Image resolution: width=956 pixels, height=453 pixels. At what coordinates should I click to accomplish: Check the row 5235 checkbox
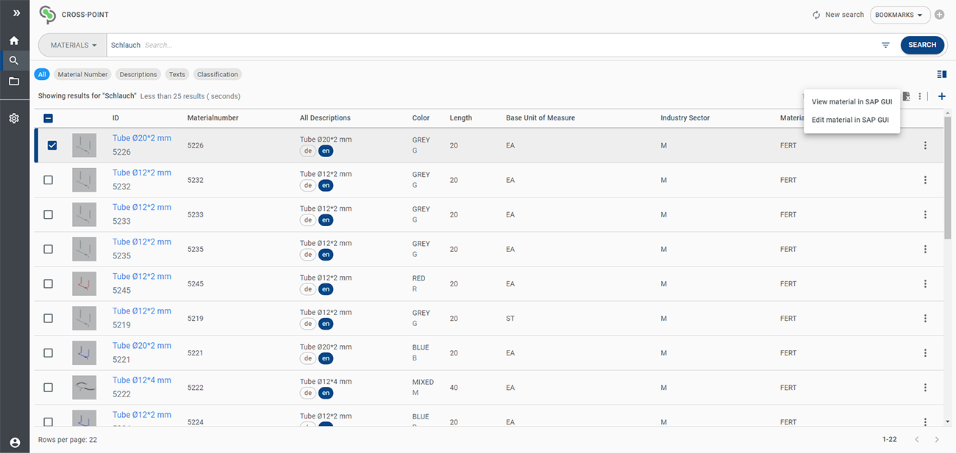pos(48,249)
